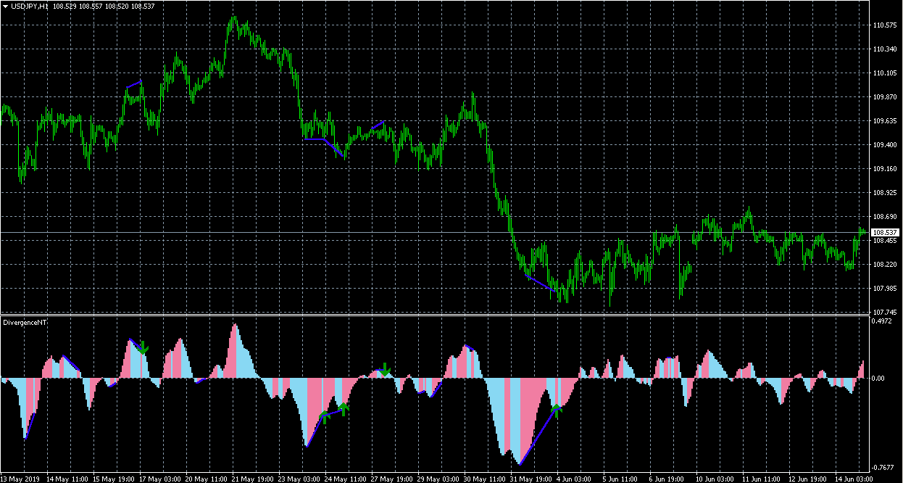903x483 pixels.
Task: Open the chart menu triangle beside USDJPY,H1
Action: pos(5,6)
